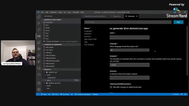This screenshot has height=106, width=189.
Task: Collapse the PROJECTS section
Action: (x=61, y=69)
